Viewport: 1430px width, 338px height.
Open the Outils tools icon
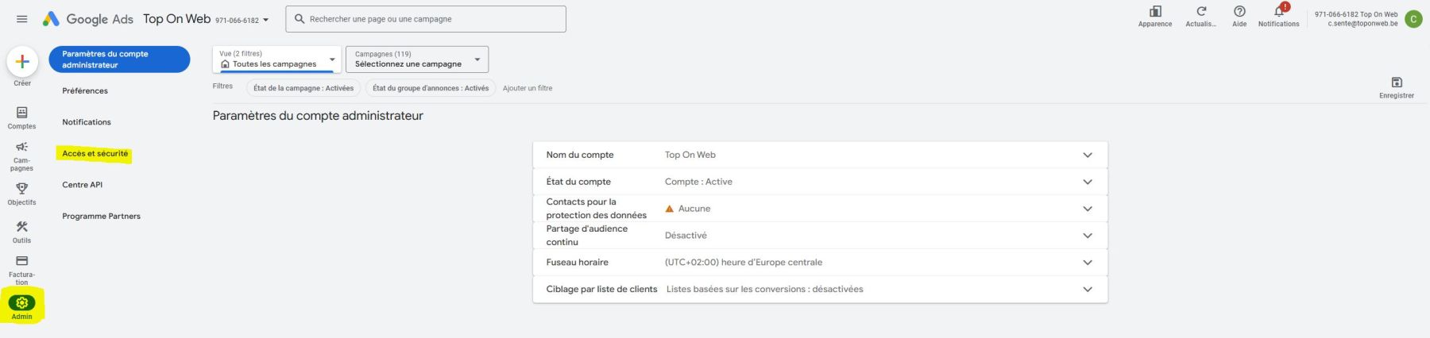tap(21, 227)
